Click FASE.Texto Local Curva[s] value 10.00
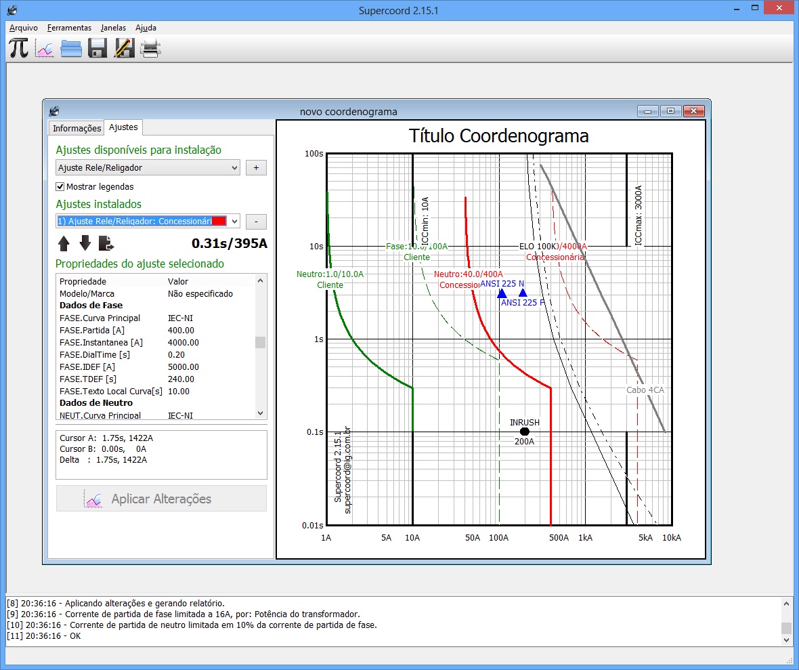799x670 pixels. (x=179, y=392)
